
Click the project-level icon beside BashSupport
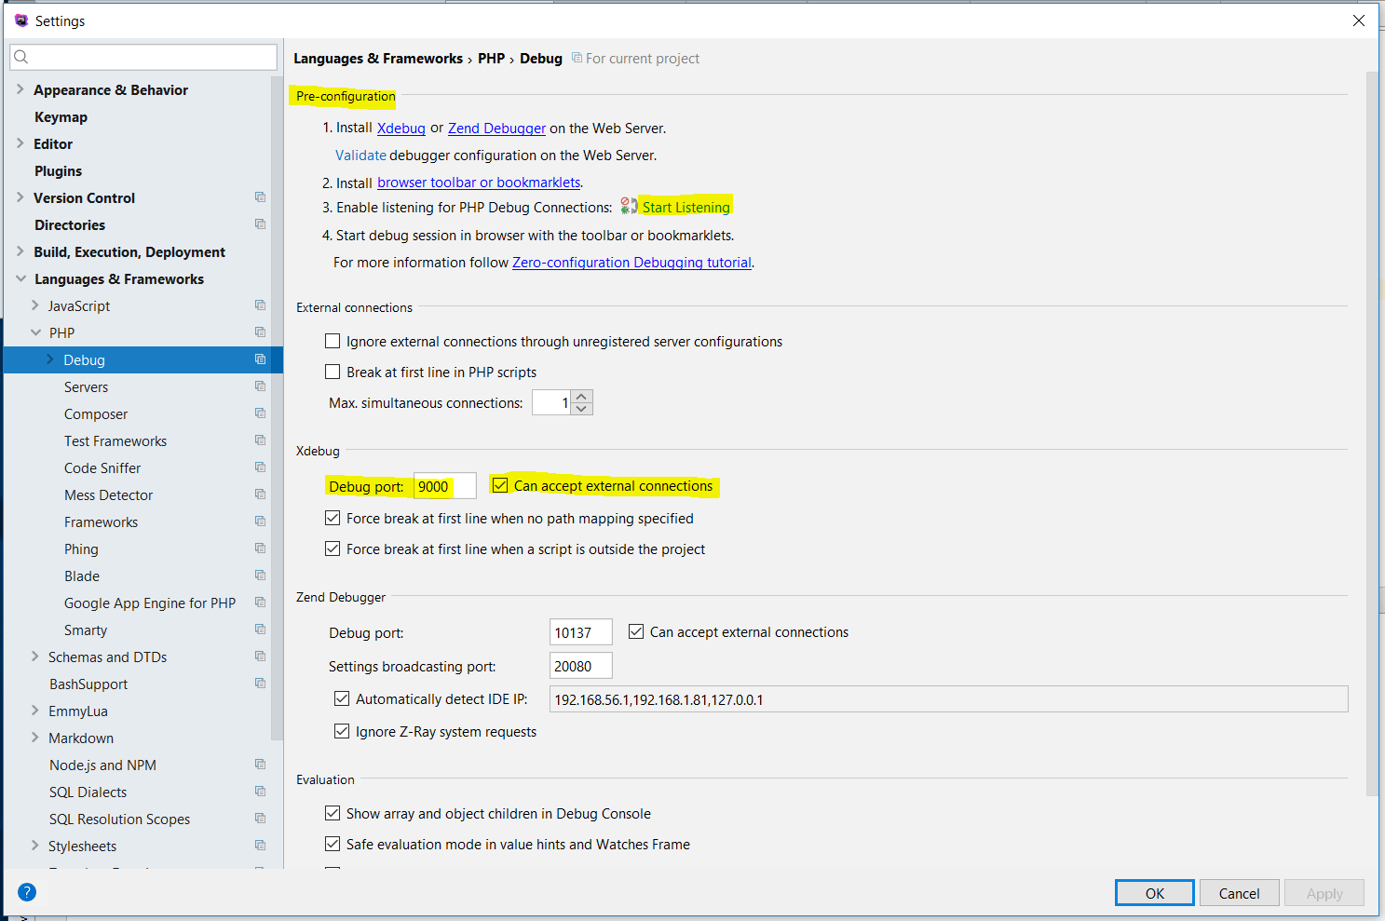(260, 684)
